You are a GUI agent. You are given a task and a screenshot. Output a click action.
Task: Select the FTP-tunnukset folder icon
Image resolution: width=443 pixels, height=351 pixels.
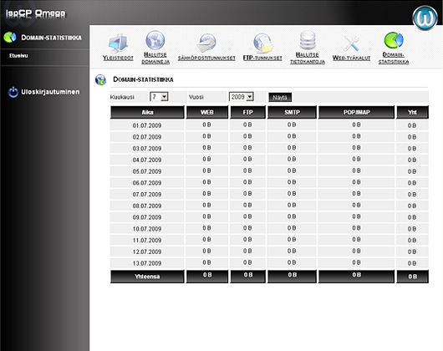click(262, 43)
